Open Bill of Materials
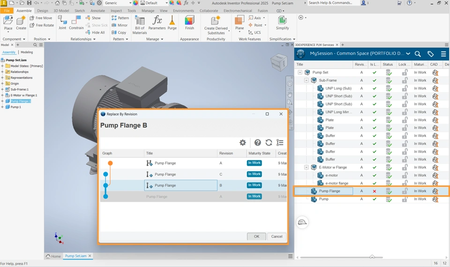Viewport: 450px width, 267px height. point(140,25)
